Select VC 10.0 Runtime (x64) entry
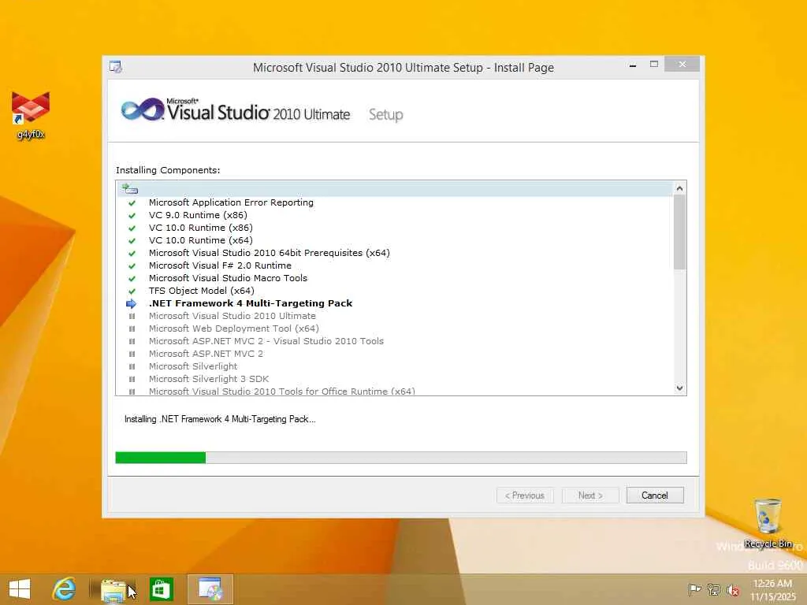The height and width of the screenshot is (605, 807). [201, 241]
